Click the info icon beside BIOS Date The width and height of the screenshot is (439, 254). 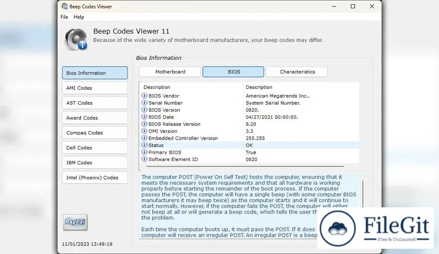(x=144, y=117)
